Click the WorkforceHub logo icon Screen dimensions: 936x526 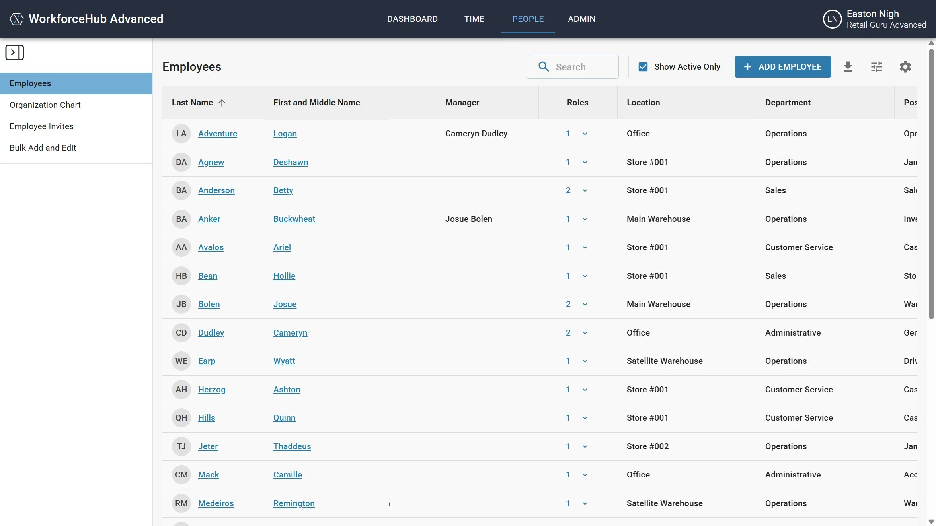click(x=17, y=19)
